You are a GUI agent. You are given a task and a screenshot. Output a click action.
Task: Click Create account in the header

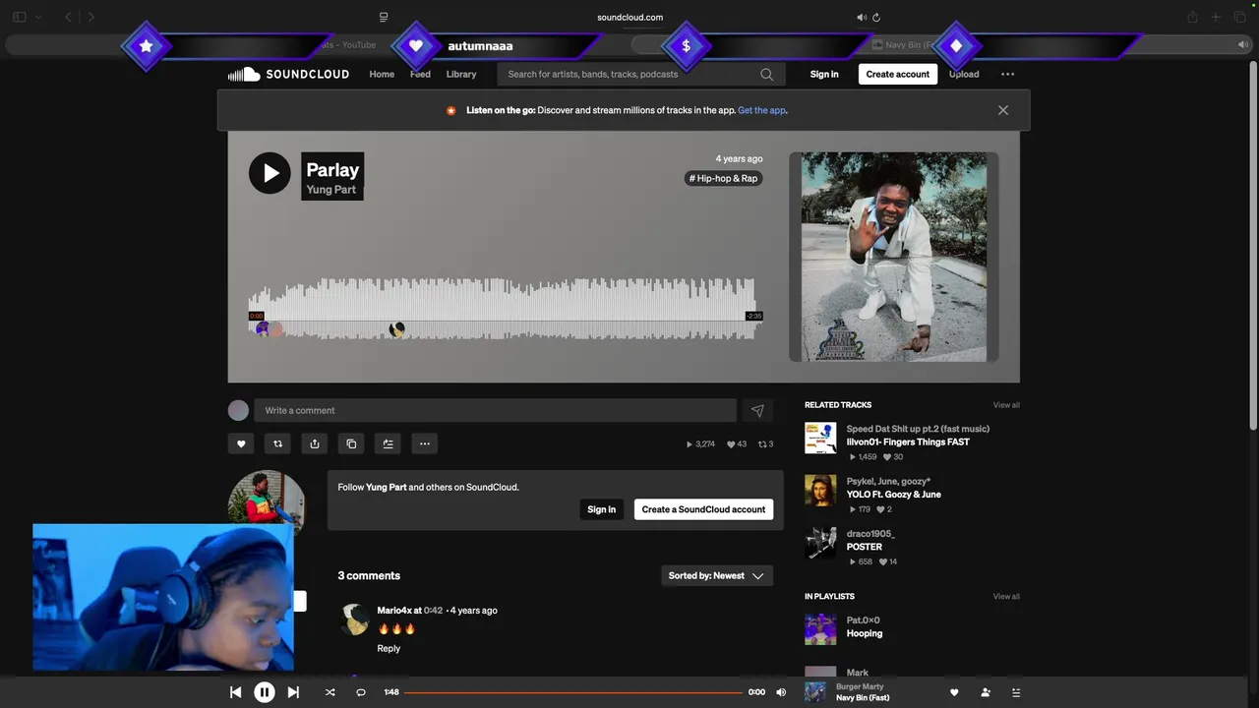click(x=898, y=74)
